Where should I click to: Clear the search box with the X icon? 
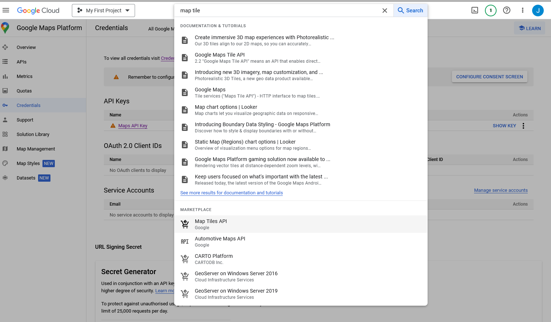point(385,11)
